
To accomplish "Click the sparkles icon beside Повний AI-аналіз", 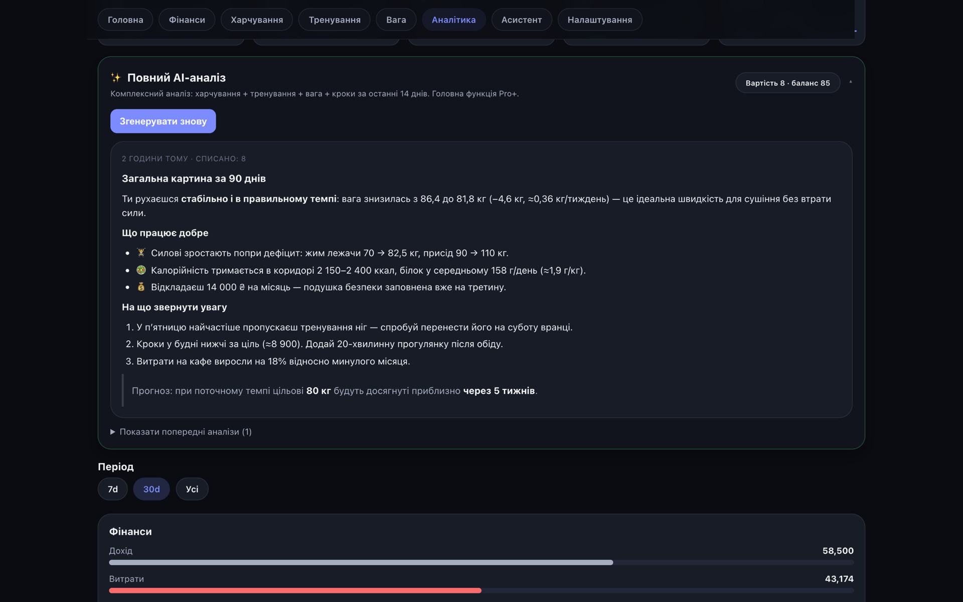I will click(116, 78).
